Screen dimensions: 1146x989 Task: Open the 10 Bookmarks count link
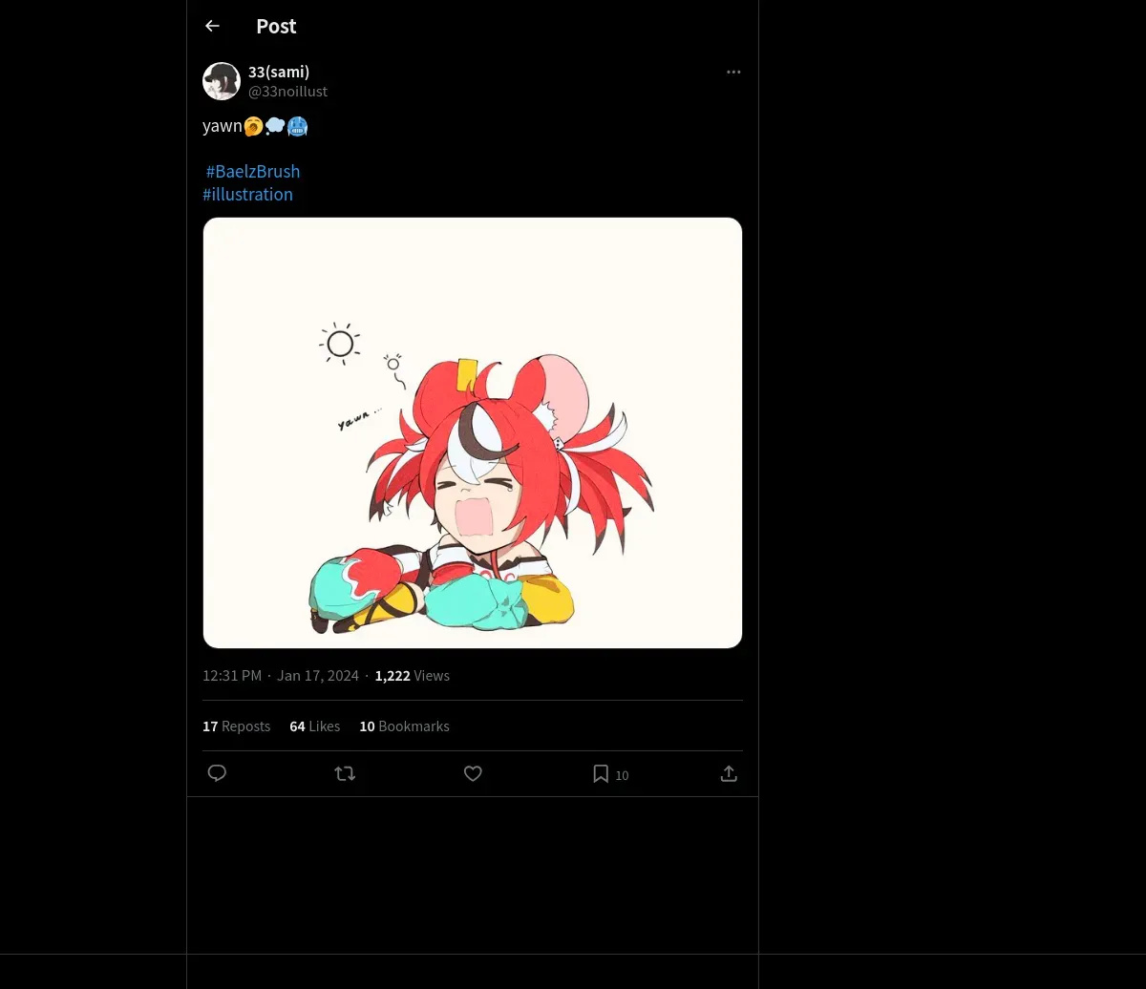coord(404,726)
